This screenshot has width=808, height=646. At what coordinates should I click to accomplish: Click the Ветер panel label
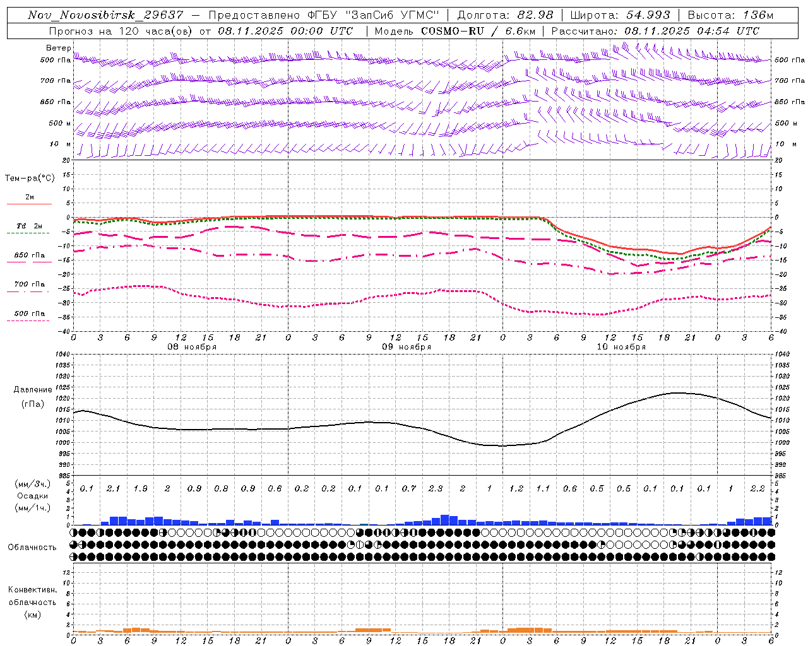pyautogui.click(x=59, y=48)
